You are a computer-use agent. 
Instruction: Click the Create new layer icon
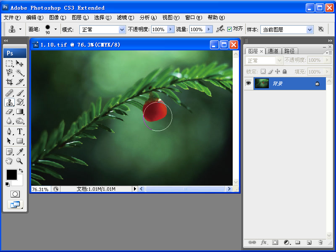309,243
